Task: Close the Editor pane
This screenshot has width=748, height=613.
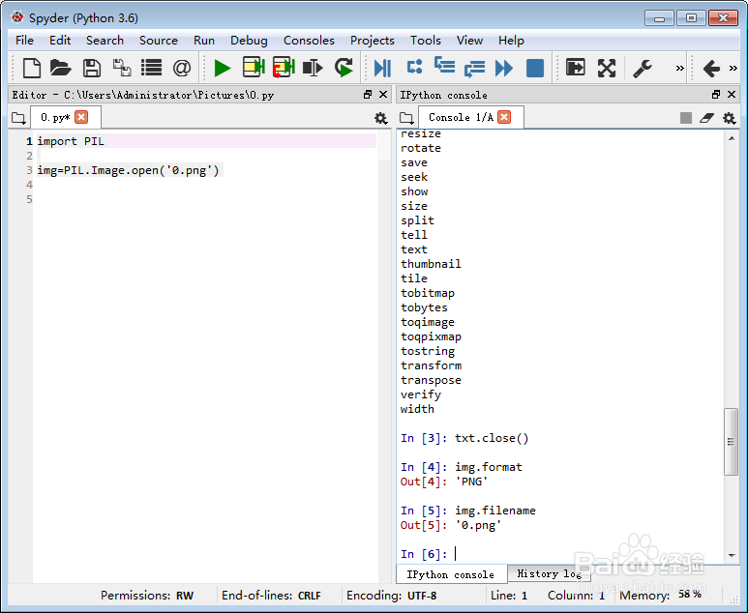Action: pos(383,95)
